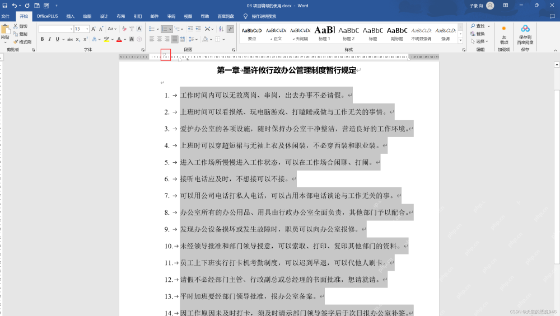This screenshot has width=560, height=316.
Task: Open the numbering list dropdown arrow
Action: click(x=170, y=29)
